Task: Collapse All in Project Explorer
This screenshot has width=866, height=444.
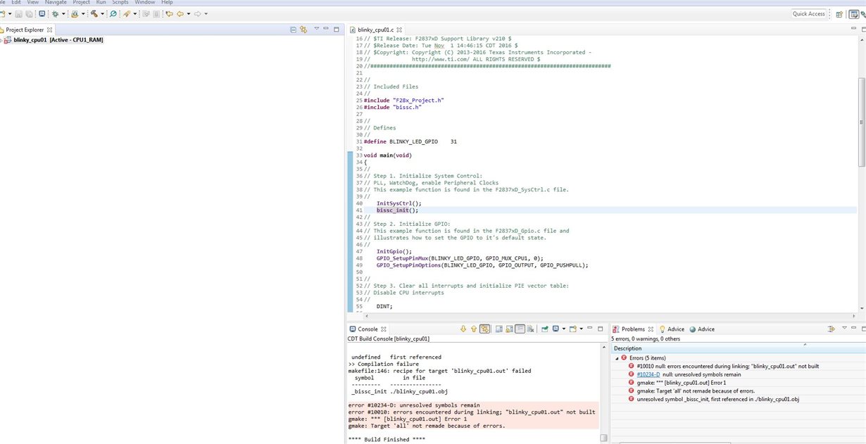Action: pos(294,30)
